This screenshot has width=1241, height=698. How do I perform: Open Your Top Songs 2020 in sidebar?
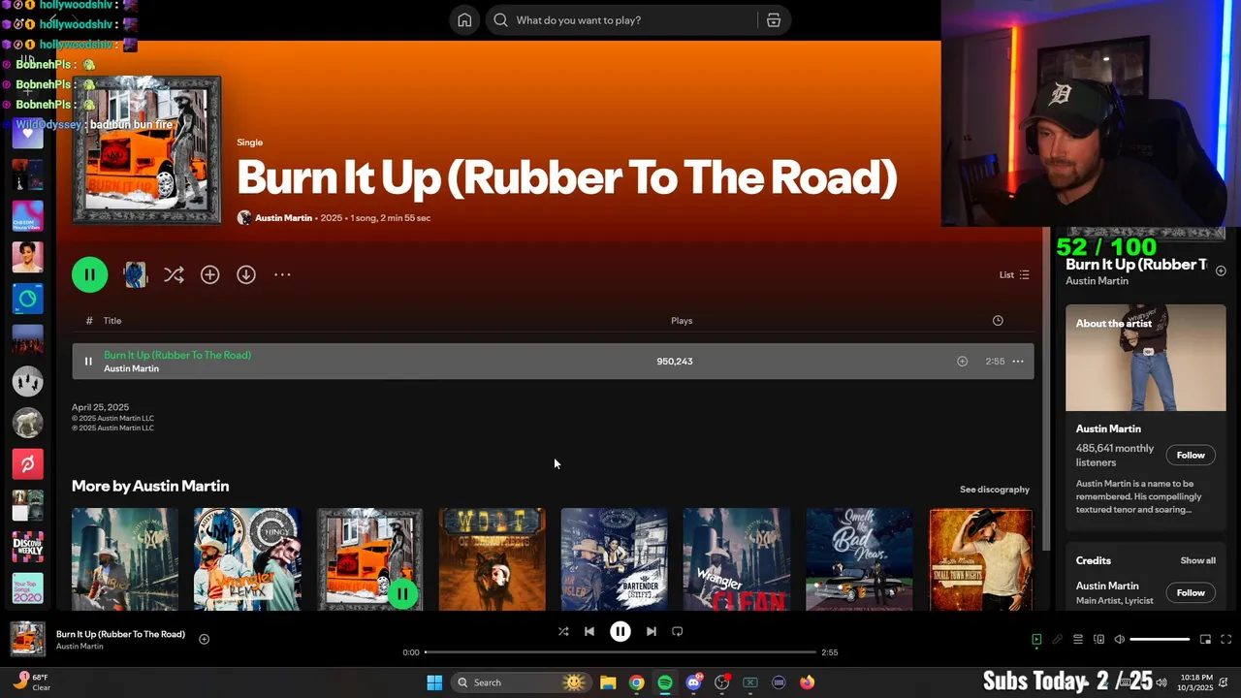tap(27, 588)
